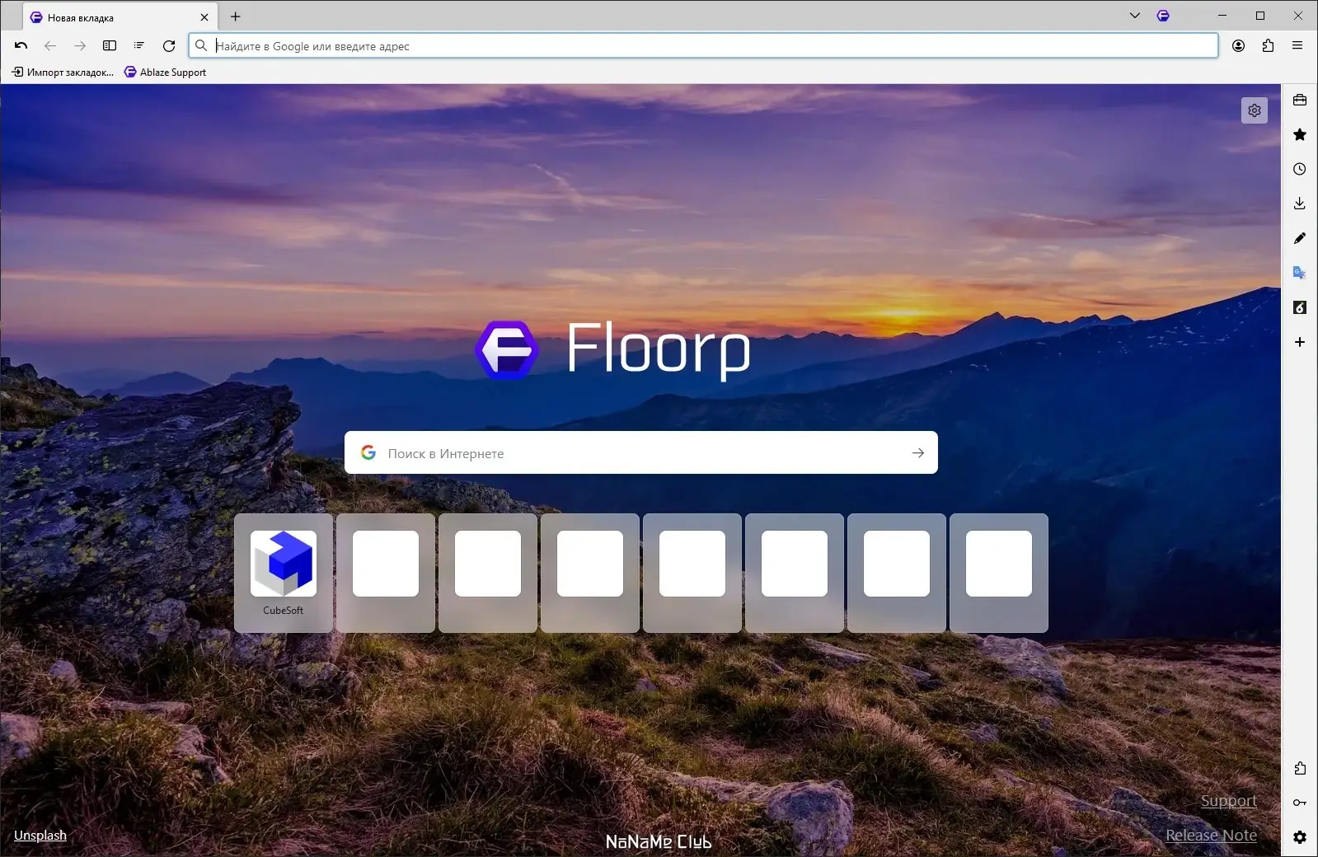Open the account profile icon
The width and height of the screenshot is (1318, 857).
pyautogui.click(x=1238, y=46)
